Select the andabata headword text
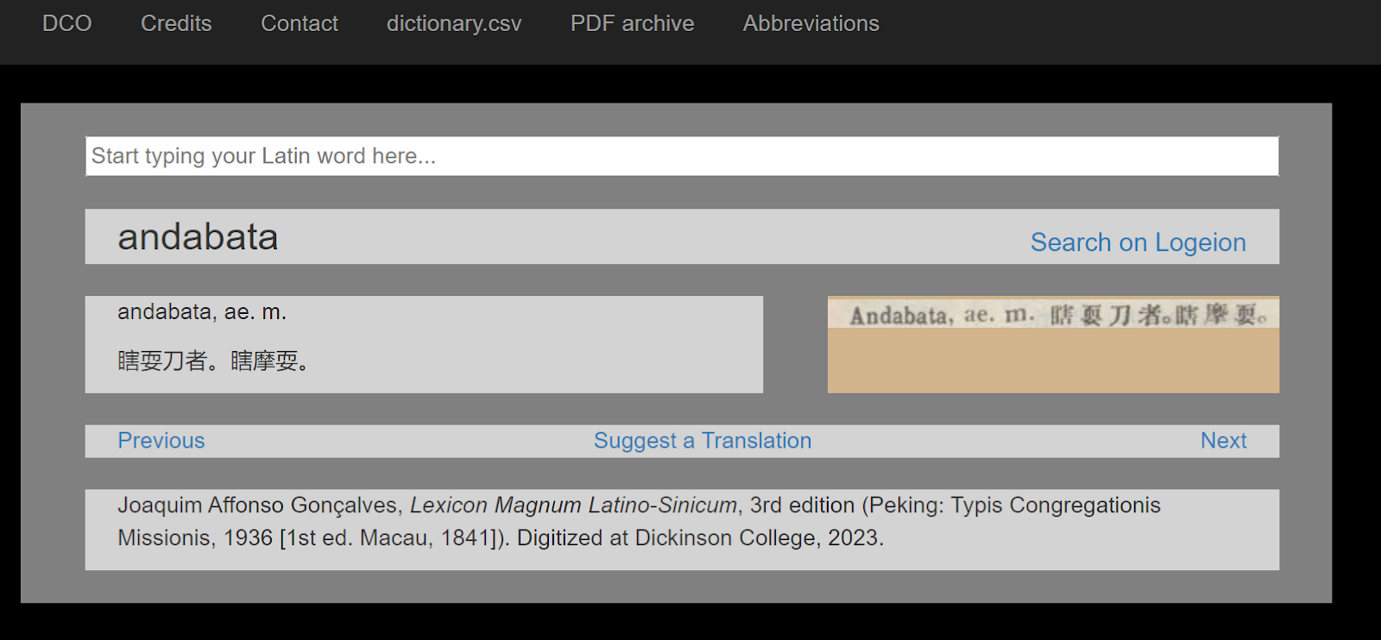Screen dimensions: 1381x640 [197, 237]
